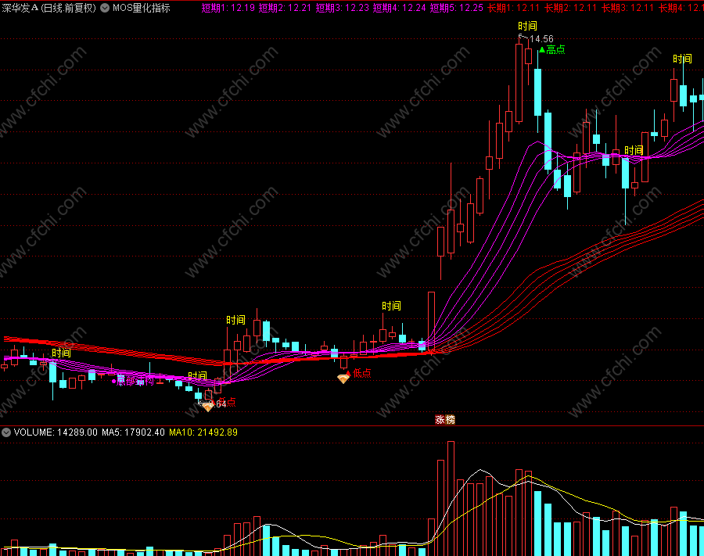The height and width of the screenshot is (556, 704).
Task: Select the 短期2: 12.21 value
Action: (x=285, y=8)
